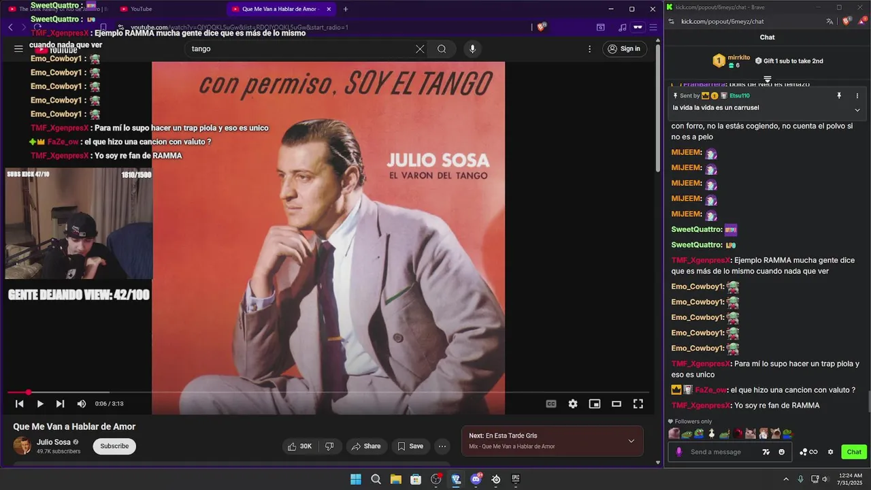Toggle closed captions on the player
This screenshot has height=490, width=871.
tap(551, 404)
